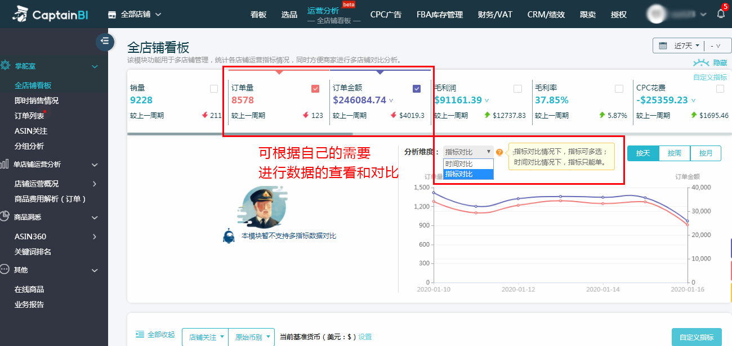
Task: Click the secondary date comparison dropdown
Action: 716,45
